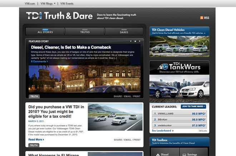Click the Diesel toolbox button
Screen dimensions: 236x156
tap(165, 152)
